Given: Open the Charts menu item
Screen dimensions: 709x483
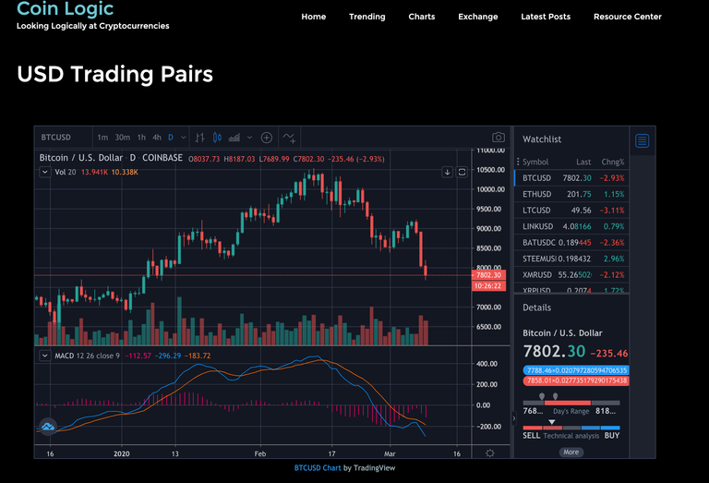Looking at the screenshot, I should (x=422, y=17).
